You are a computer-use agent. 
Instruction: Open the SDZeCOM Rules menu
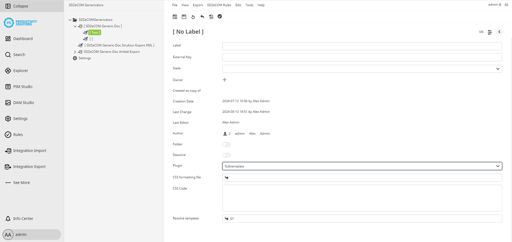(219, 5)
